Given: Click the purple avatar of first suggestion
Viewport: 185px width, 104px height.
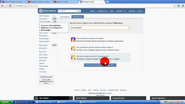Looking at the screenshot, I should click(x=73, y=40).
